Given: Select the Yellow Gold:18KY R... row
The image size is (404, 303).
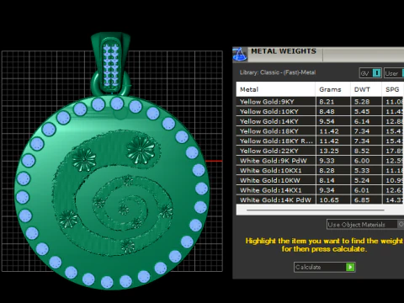Looking at the screenshot, I should coord(320,141).
